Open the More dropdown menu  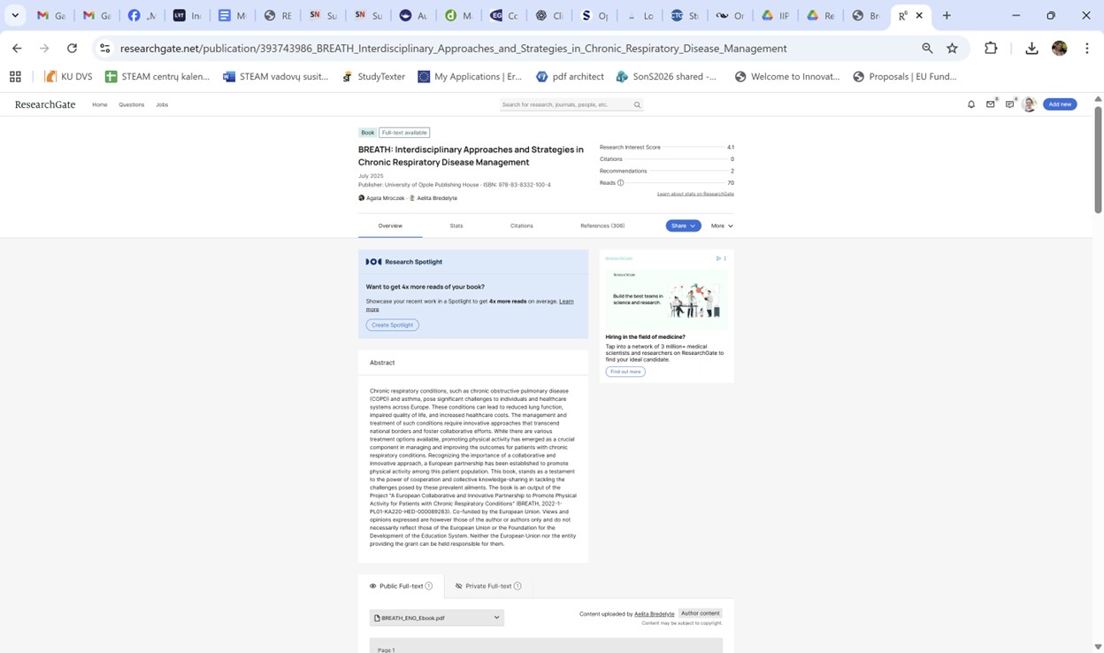[x=722, y=226]
